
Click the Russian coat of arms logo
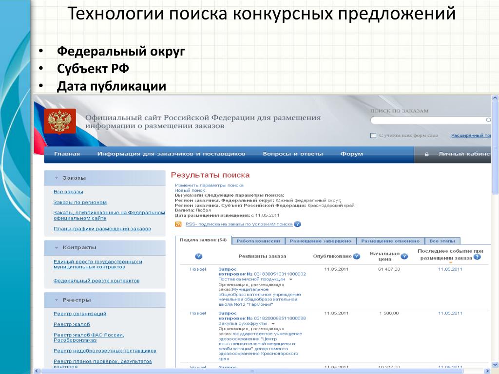click(x=60, y=121)
